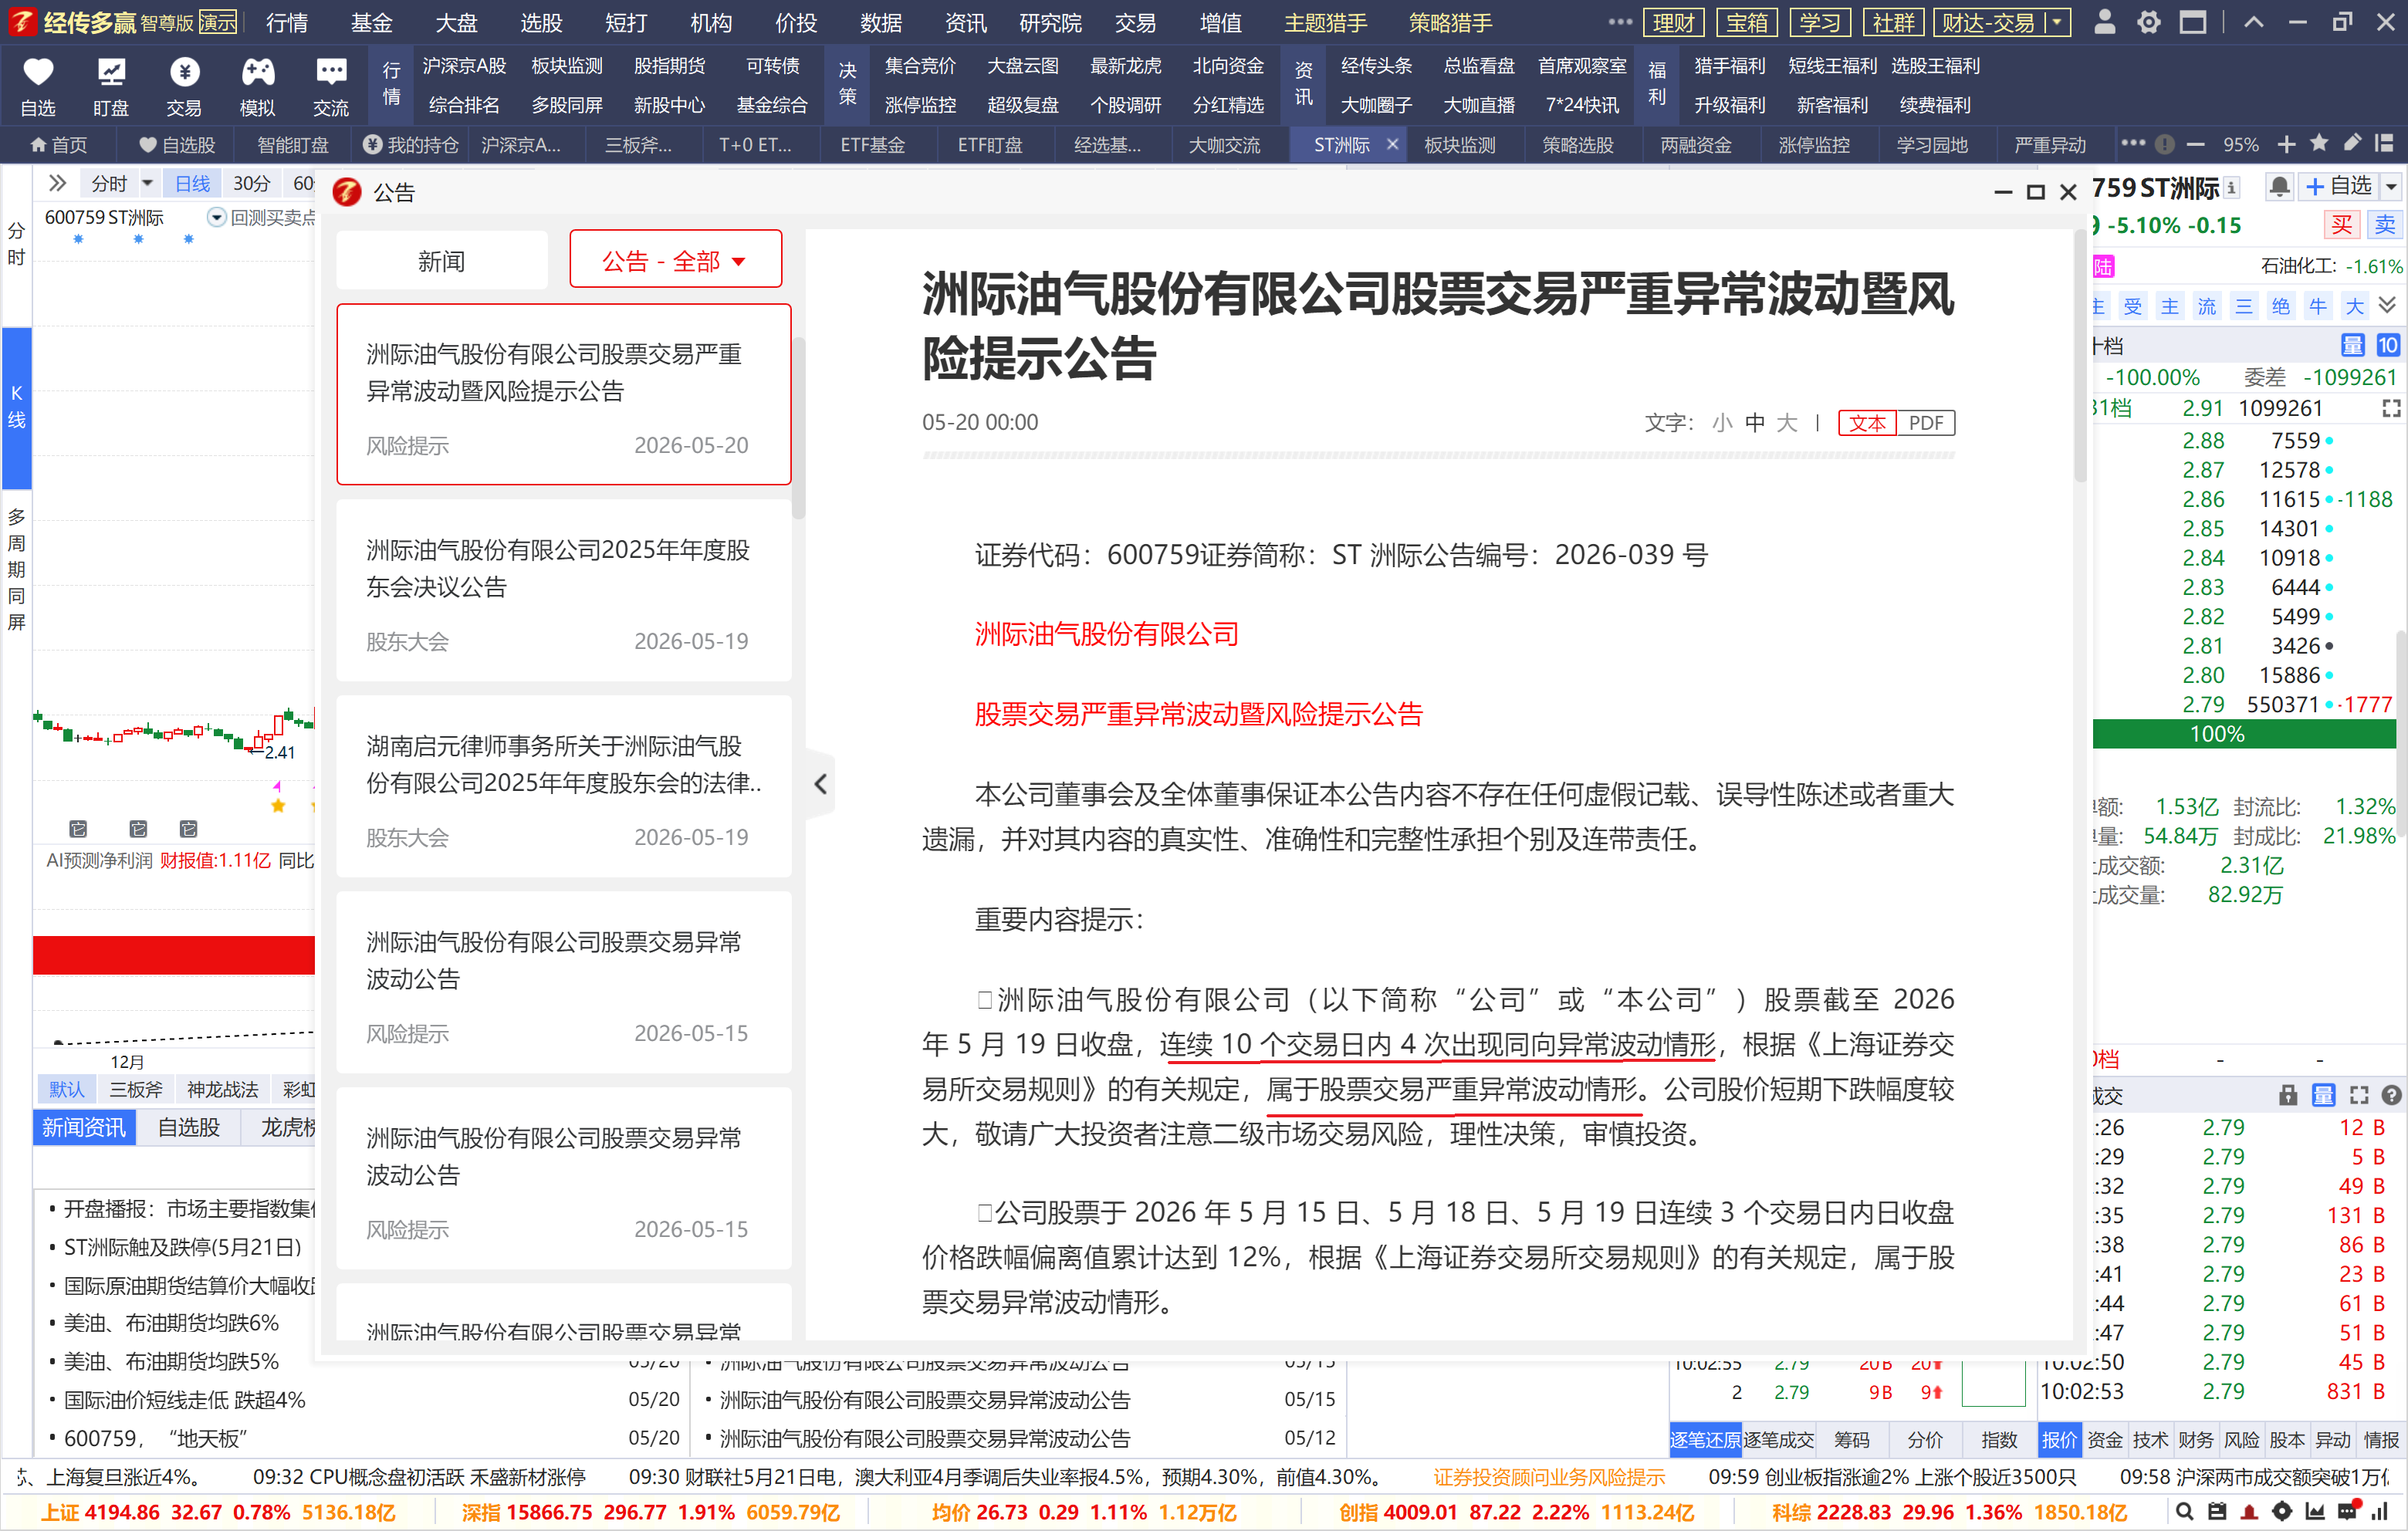Switch to the 我的持仓 tab
Viewport: 2408px width, 1531px height.
[411, 145]
